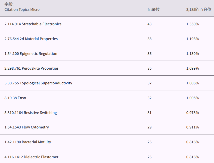The width and height of the screenshot is (214, 163).
Task: Click the 3,185的百分位 column header
Action: [x=199, y=10]
